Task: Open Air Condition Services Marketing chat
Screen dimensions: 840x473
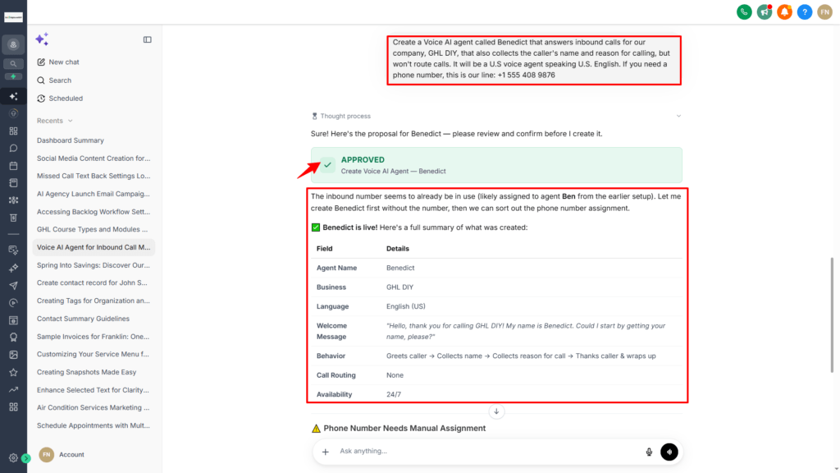Action: point(94,407)
